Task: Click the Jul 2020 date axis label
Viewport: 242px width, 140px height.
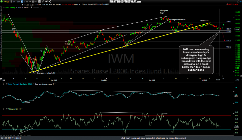Action: coord(204,80)
